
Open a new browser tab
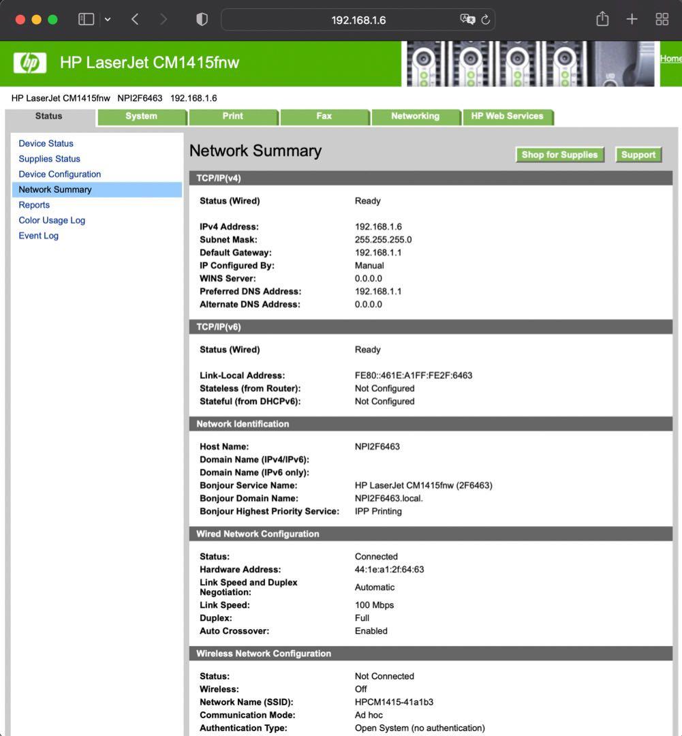(632, 19)
